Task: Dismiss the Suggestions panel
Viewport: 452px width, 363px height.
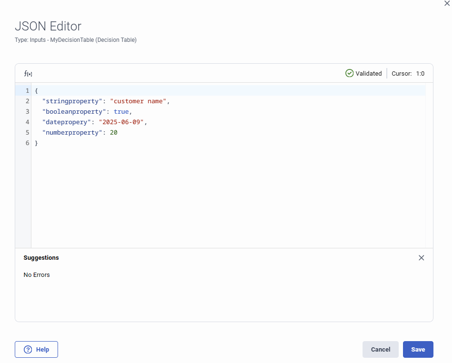Action: click(422, 257)
